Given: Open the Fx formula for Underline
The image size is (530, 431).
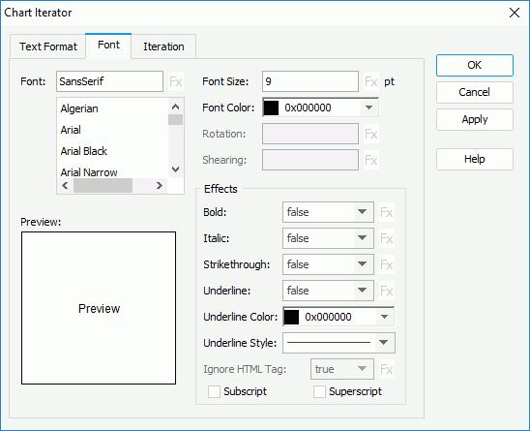Looking at the screenshot, I should point(386,291).
